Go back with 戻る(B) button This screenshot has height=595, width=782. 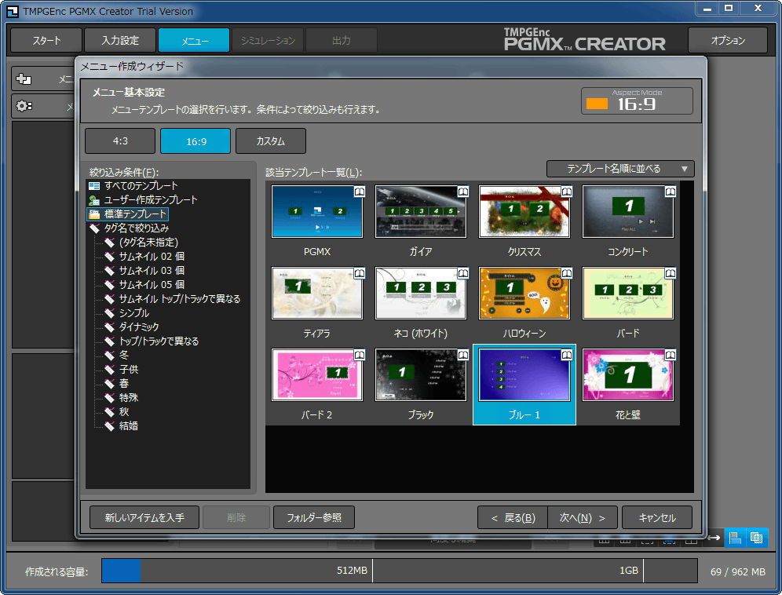pyautogui.click(x=513, y=518)
